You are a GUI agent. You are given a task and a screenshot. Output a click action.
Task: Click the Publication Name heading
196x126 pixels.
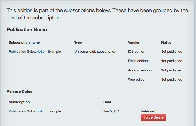(27, 30)
